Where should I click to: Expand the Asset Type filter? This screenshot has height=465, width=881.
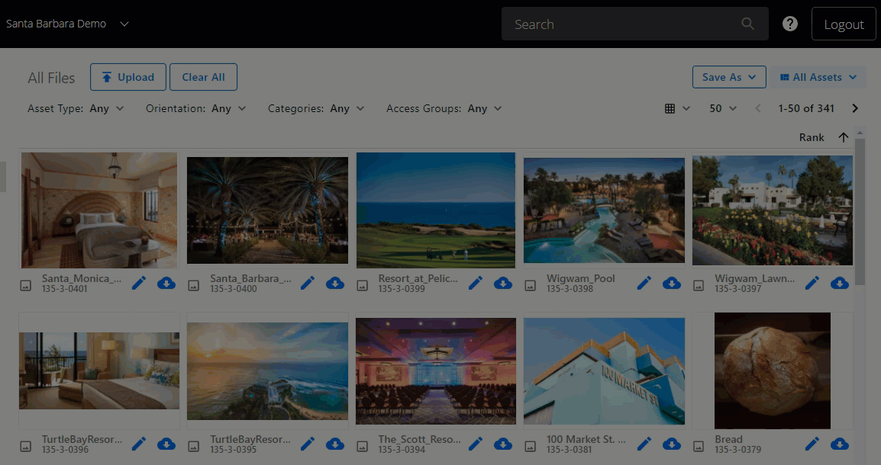click(76, 108)
